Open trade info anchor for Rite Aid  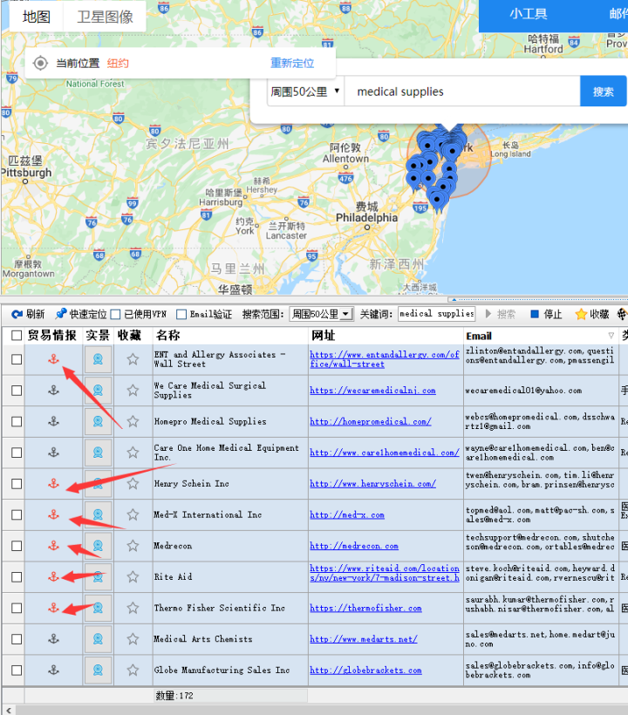coord(54,577)
